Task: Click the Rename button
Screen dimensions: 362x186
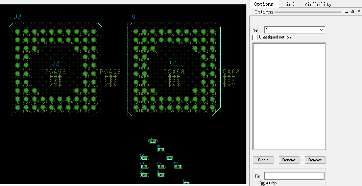Action: (289, 160)
